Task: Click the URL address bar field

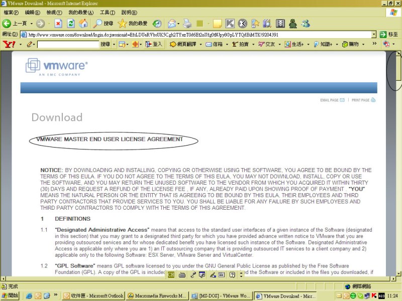Action: (x=196, y=35)
